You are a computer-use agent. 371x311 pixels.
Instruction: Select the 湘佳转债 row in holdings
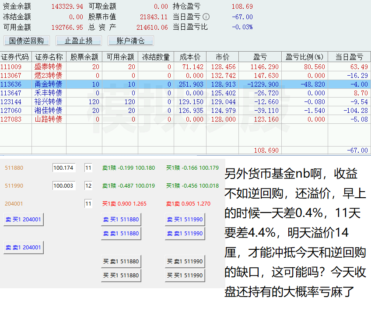click(48, 110)
